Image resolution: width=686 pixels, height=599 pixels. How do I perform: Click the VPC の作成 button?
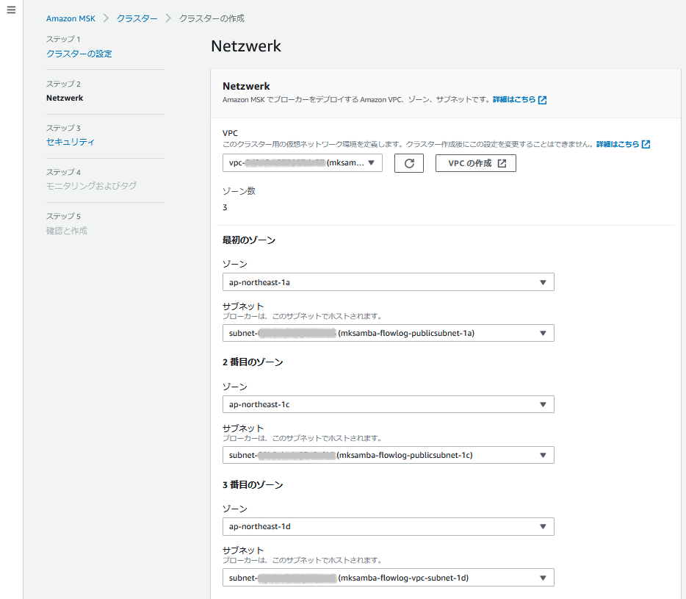[475, 163]
